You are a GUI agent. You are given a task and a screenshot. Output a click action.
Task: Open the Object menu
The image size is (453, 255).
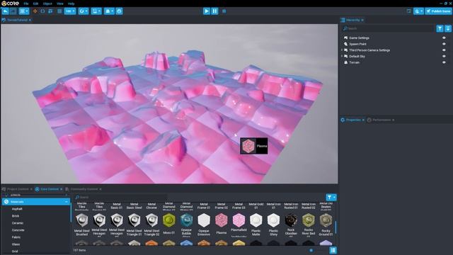pos(47,4)
